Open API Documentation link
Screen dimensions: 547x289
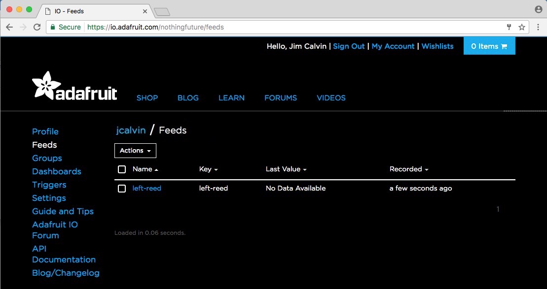tap(64, 254)
